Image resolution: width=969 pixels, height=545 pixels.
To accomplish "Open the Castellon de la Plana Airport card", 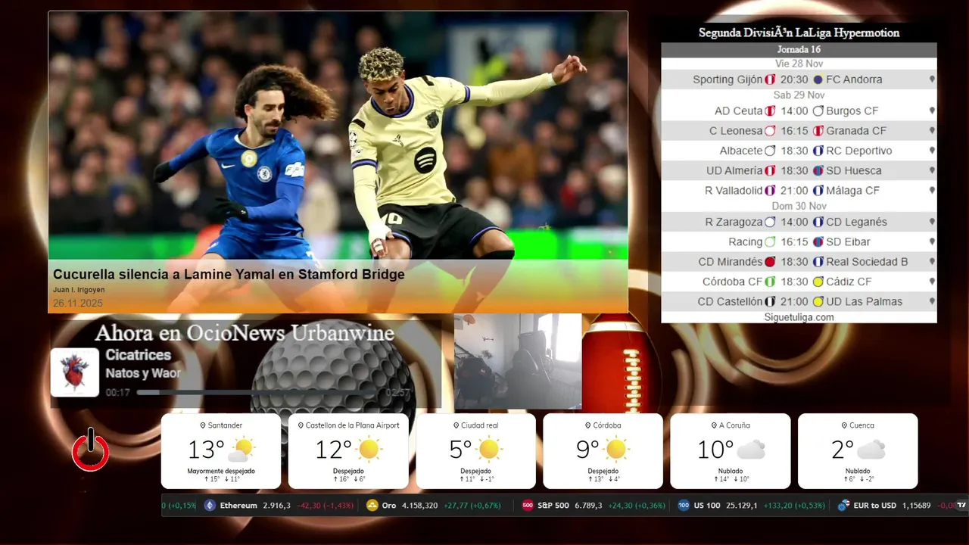I will [348, 451].
